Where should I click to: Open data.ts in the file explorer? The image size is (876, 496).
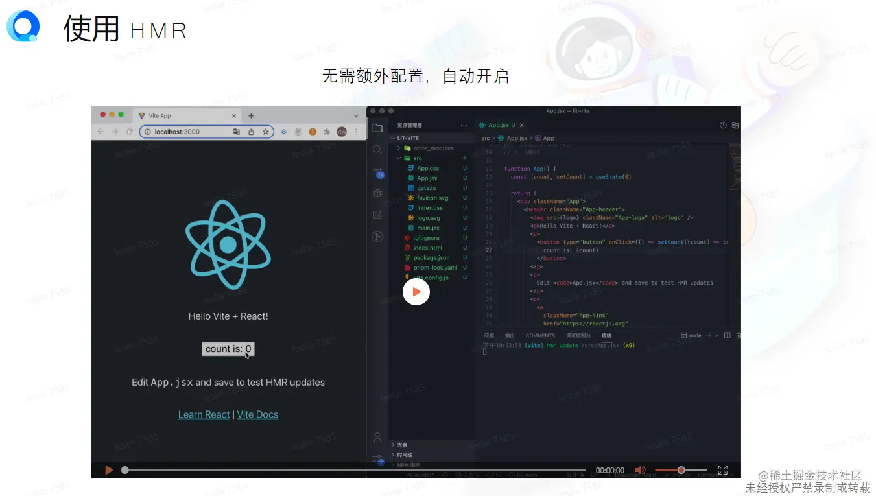432,188
